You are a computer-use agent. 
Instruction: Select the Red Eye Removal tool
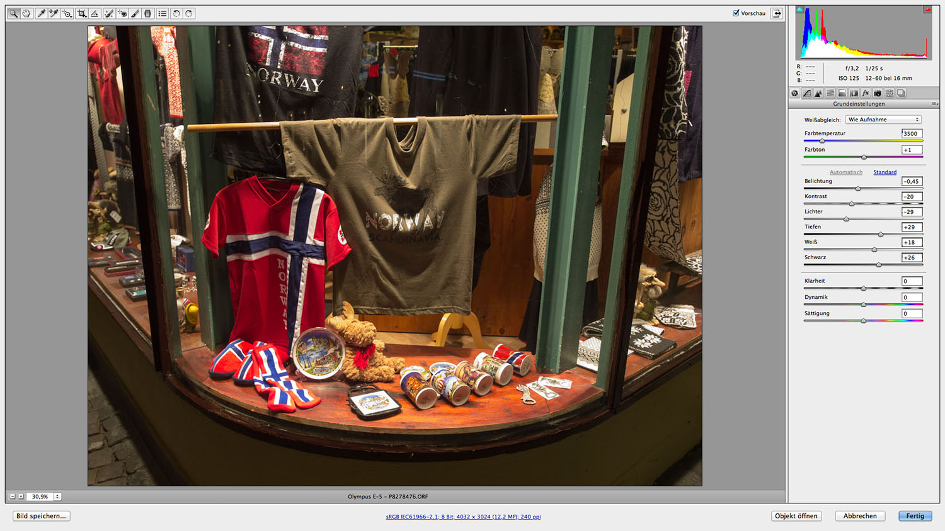(x=122, y=13)
